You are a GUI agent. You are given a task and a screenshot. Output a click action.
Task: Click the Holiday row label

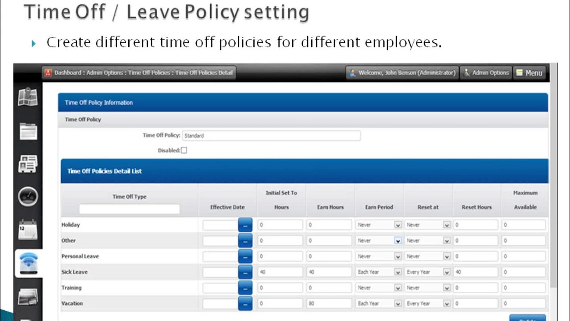(70, 225)
